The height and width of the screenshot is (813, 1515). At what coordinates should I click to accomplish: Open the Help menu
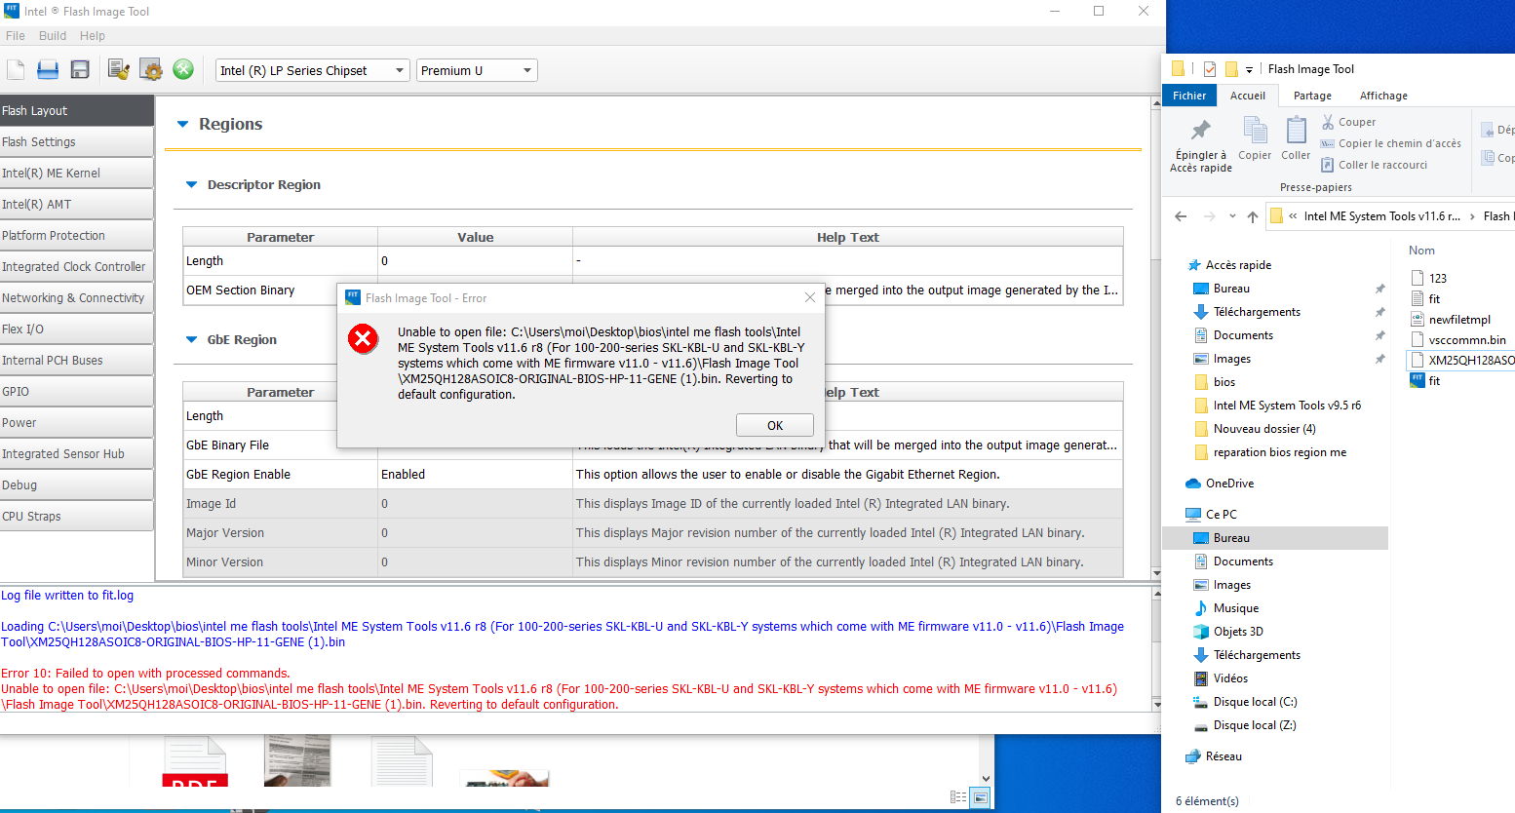93,36
